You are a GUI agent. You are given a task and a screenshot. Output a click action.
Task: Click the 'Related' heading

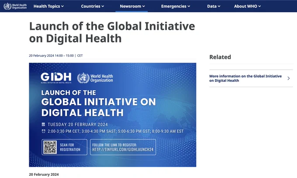[220, 57]
